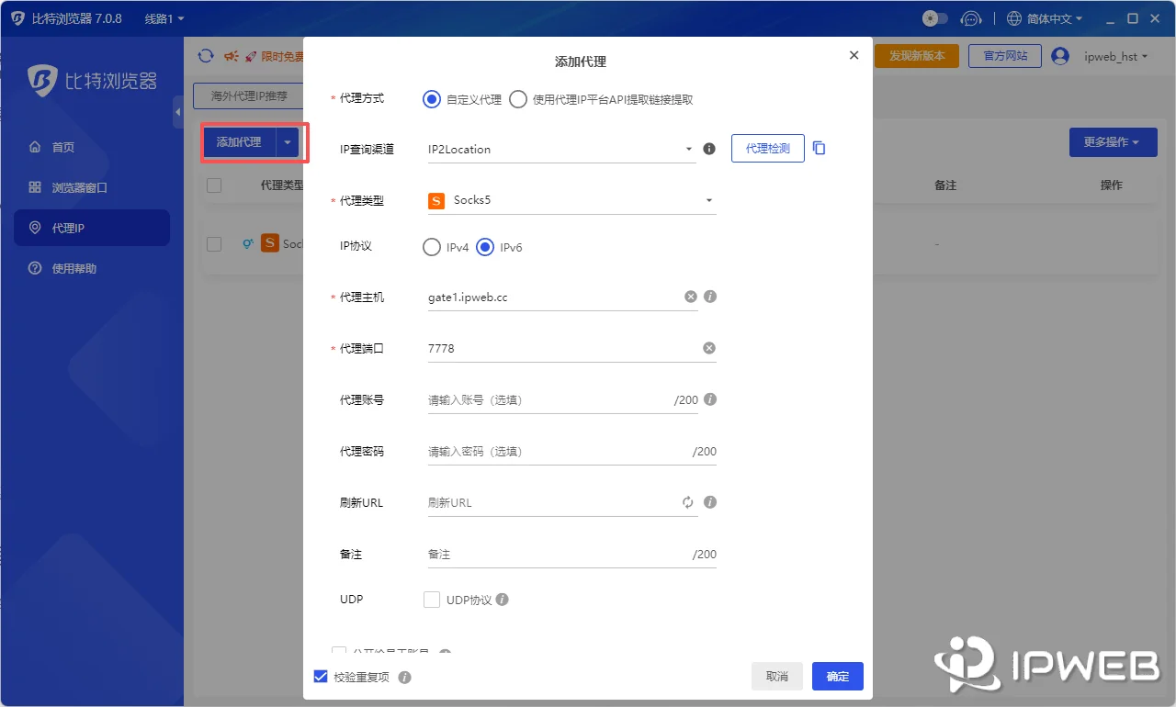
Task: Click the copy icon next to 代理检测
Action: tap(819, 148)
